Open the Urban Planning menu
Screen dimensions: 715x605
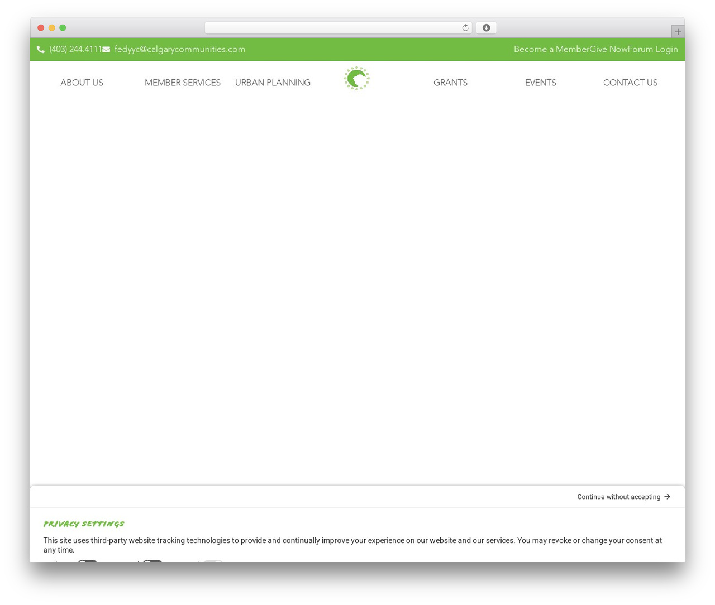[273, 83]
